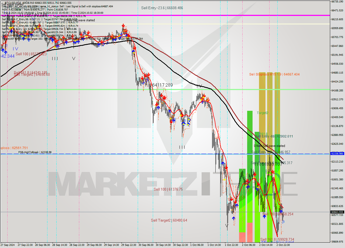The width and height of the screenshot is (345, 248).
Task: Click the '27 Sep 2024' date on time axis
Action: click(8, 245)
